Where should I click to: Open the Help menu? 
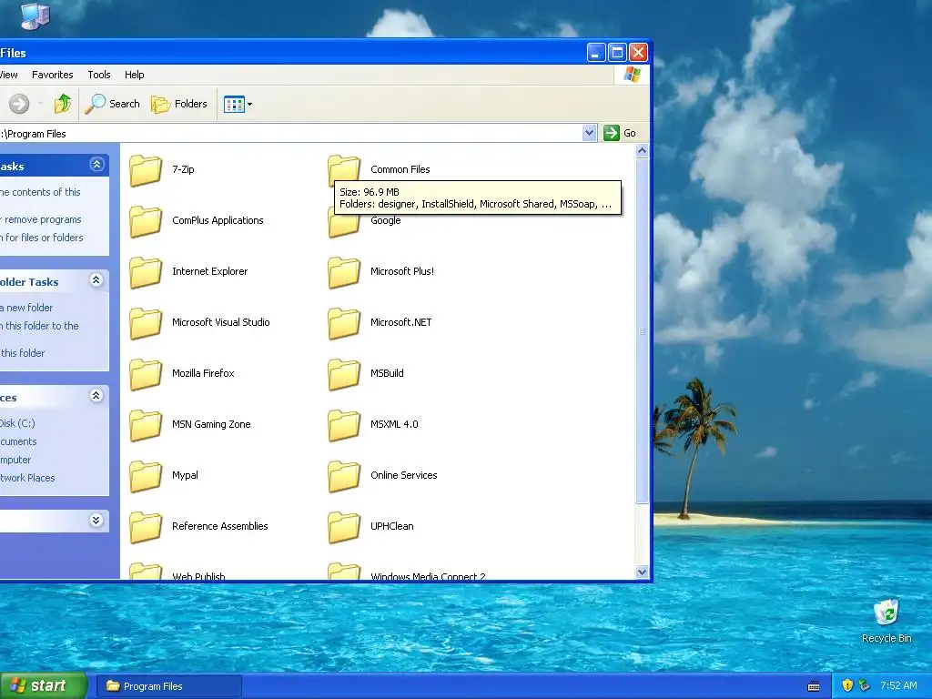pos(135,75)
